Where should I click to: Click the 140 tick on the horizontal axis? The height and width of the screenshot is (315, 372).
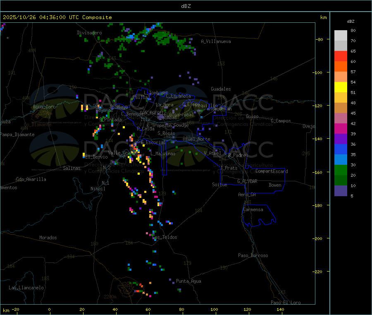[280, 309]
